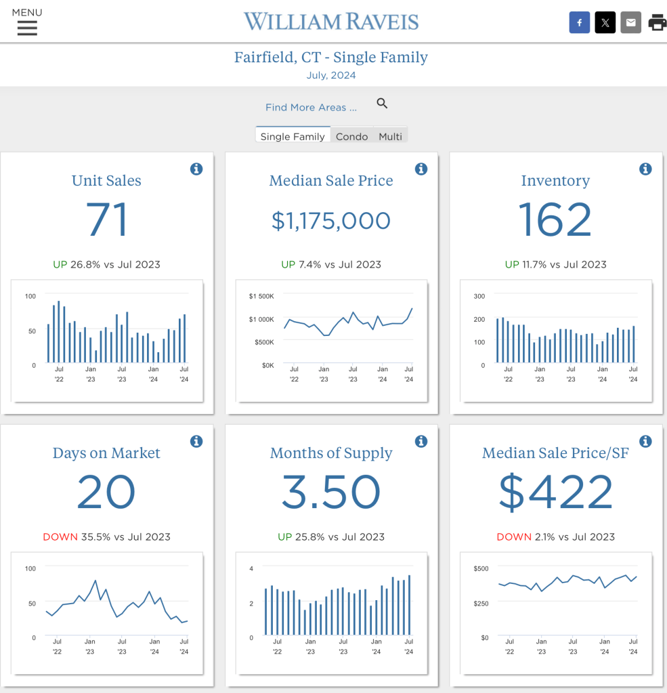Viewport: 667px width, 693px height.
Task: Switch to the Condo tab
Action: click(351, 136)
